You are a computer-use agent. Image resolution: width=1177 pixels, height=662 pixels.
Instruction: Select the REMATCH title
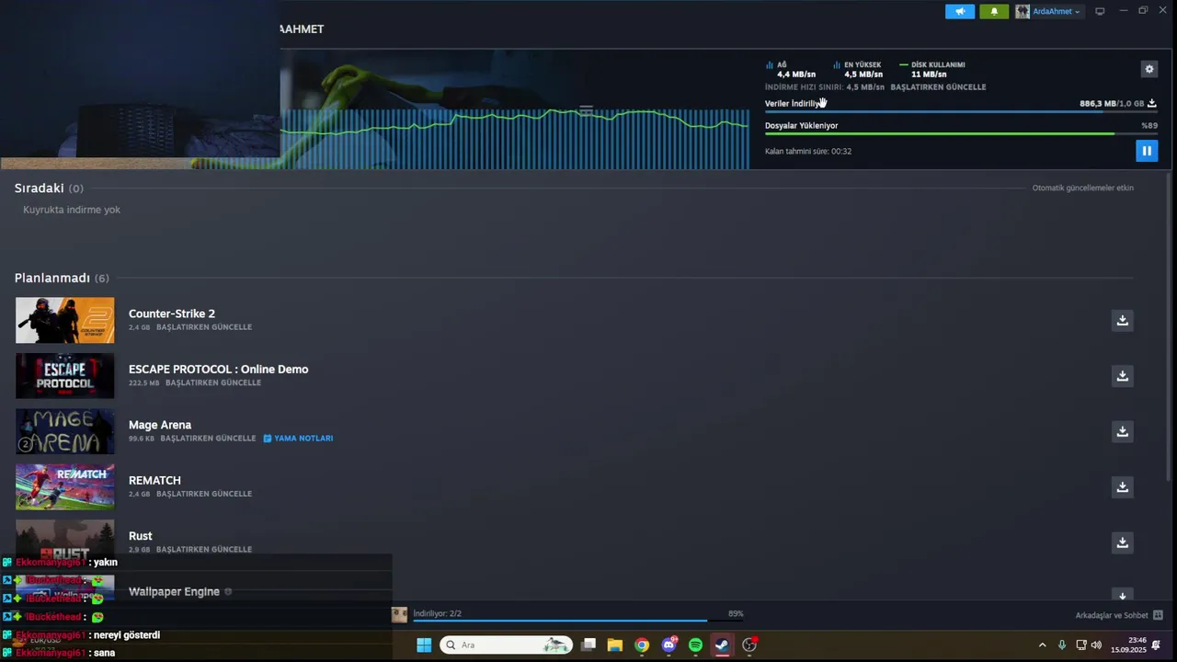pyautogui.click(x=154, y=481)
